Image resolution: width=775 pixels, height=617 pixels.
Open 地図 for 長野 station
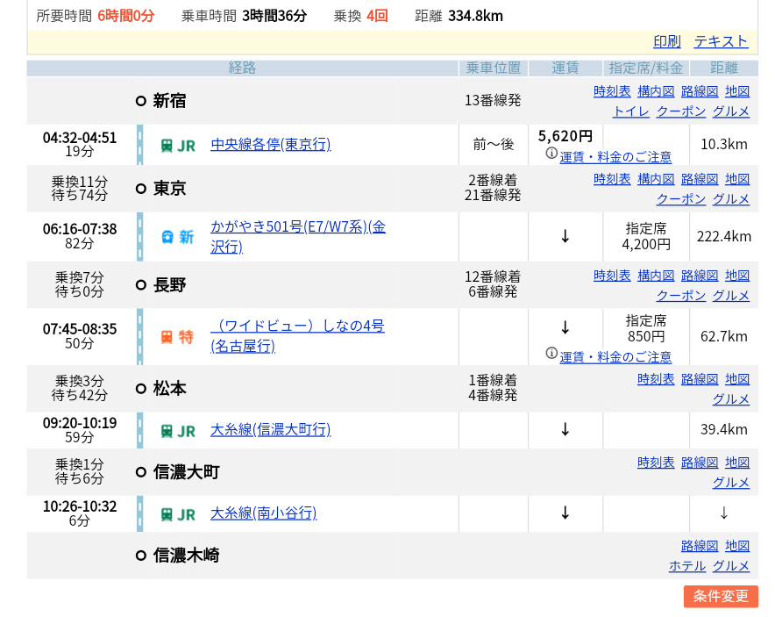(x=737, y=276)
